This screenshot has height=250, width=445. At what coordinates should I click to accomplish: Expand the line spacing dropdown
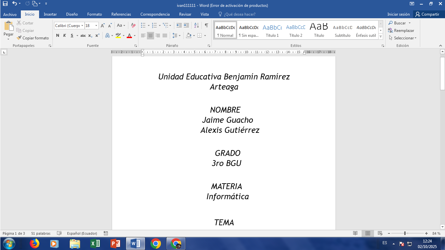[180, 35]
